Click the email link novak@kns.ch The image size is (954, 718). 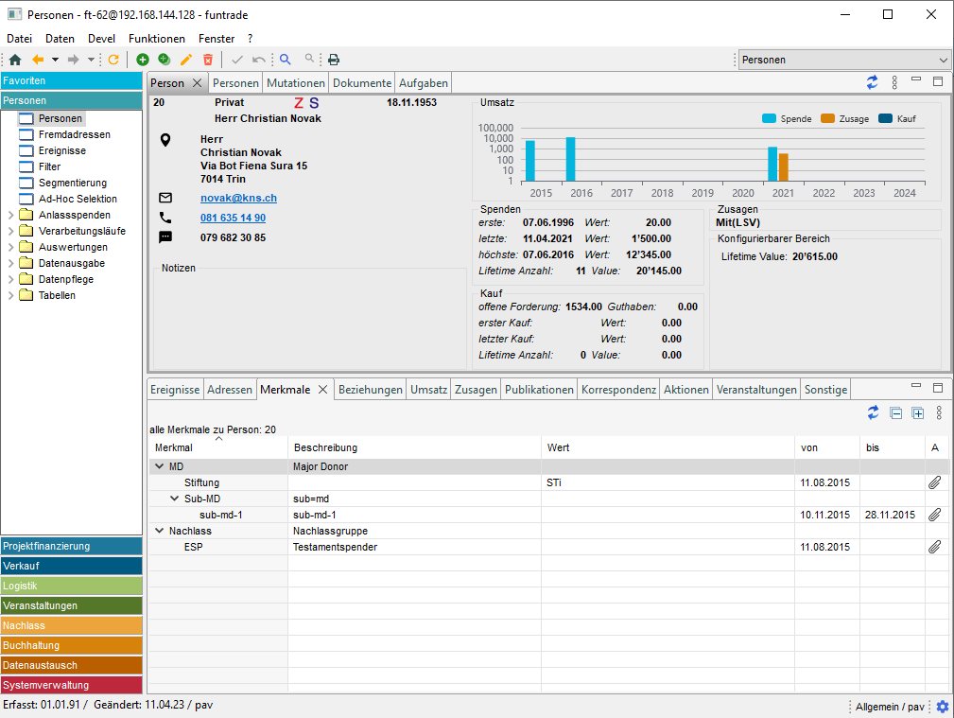tap(238, 198)
